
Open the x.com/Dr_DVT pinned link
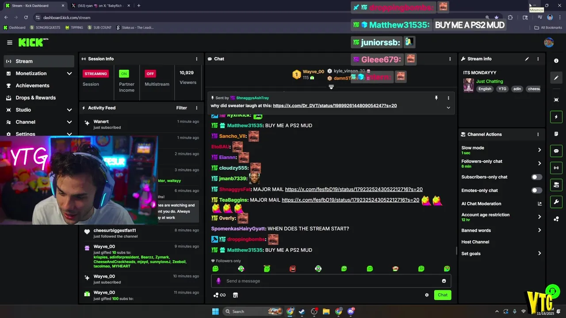coord(335,106)
